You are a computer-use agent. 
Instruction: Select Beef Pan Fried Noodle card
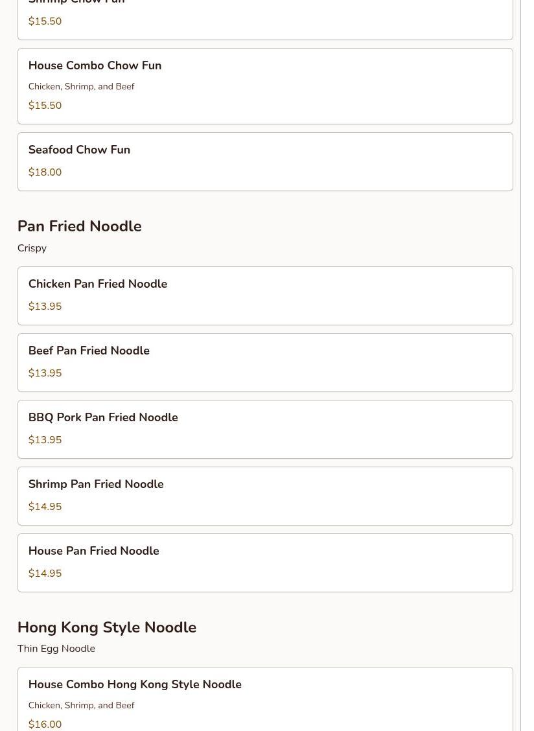[265, 363]
